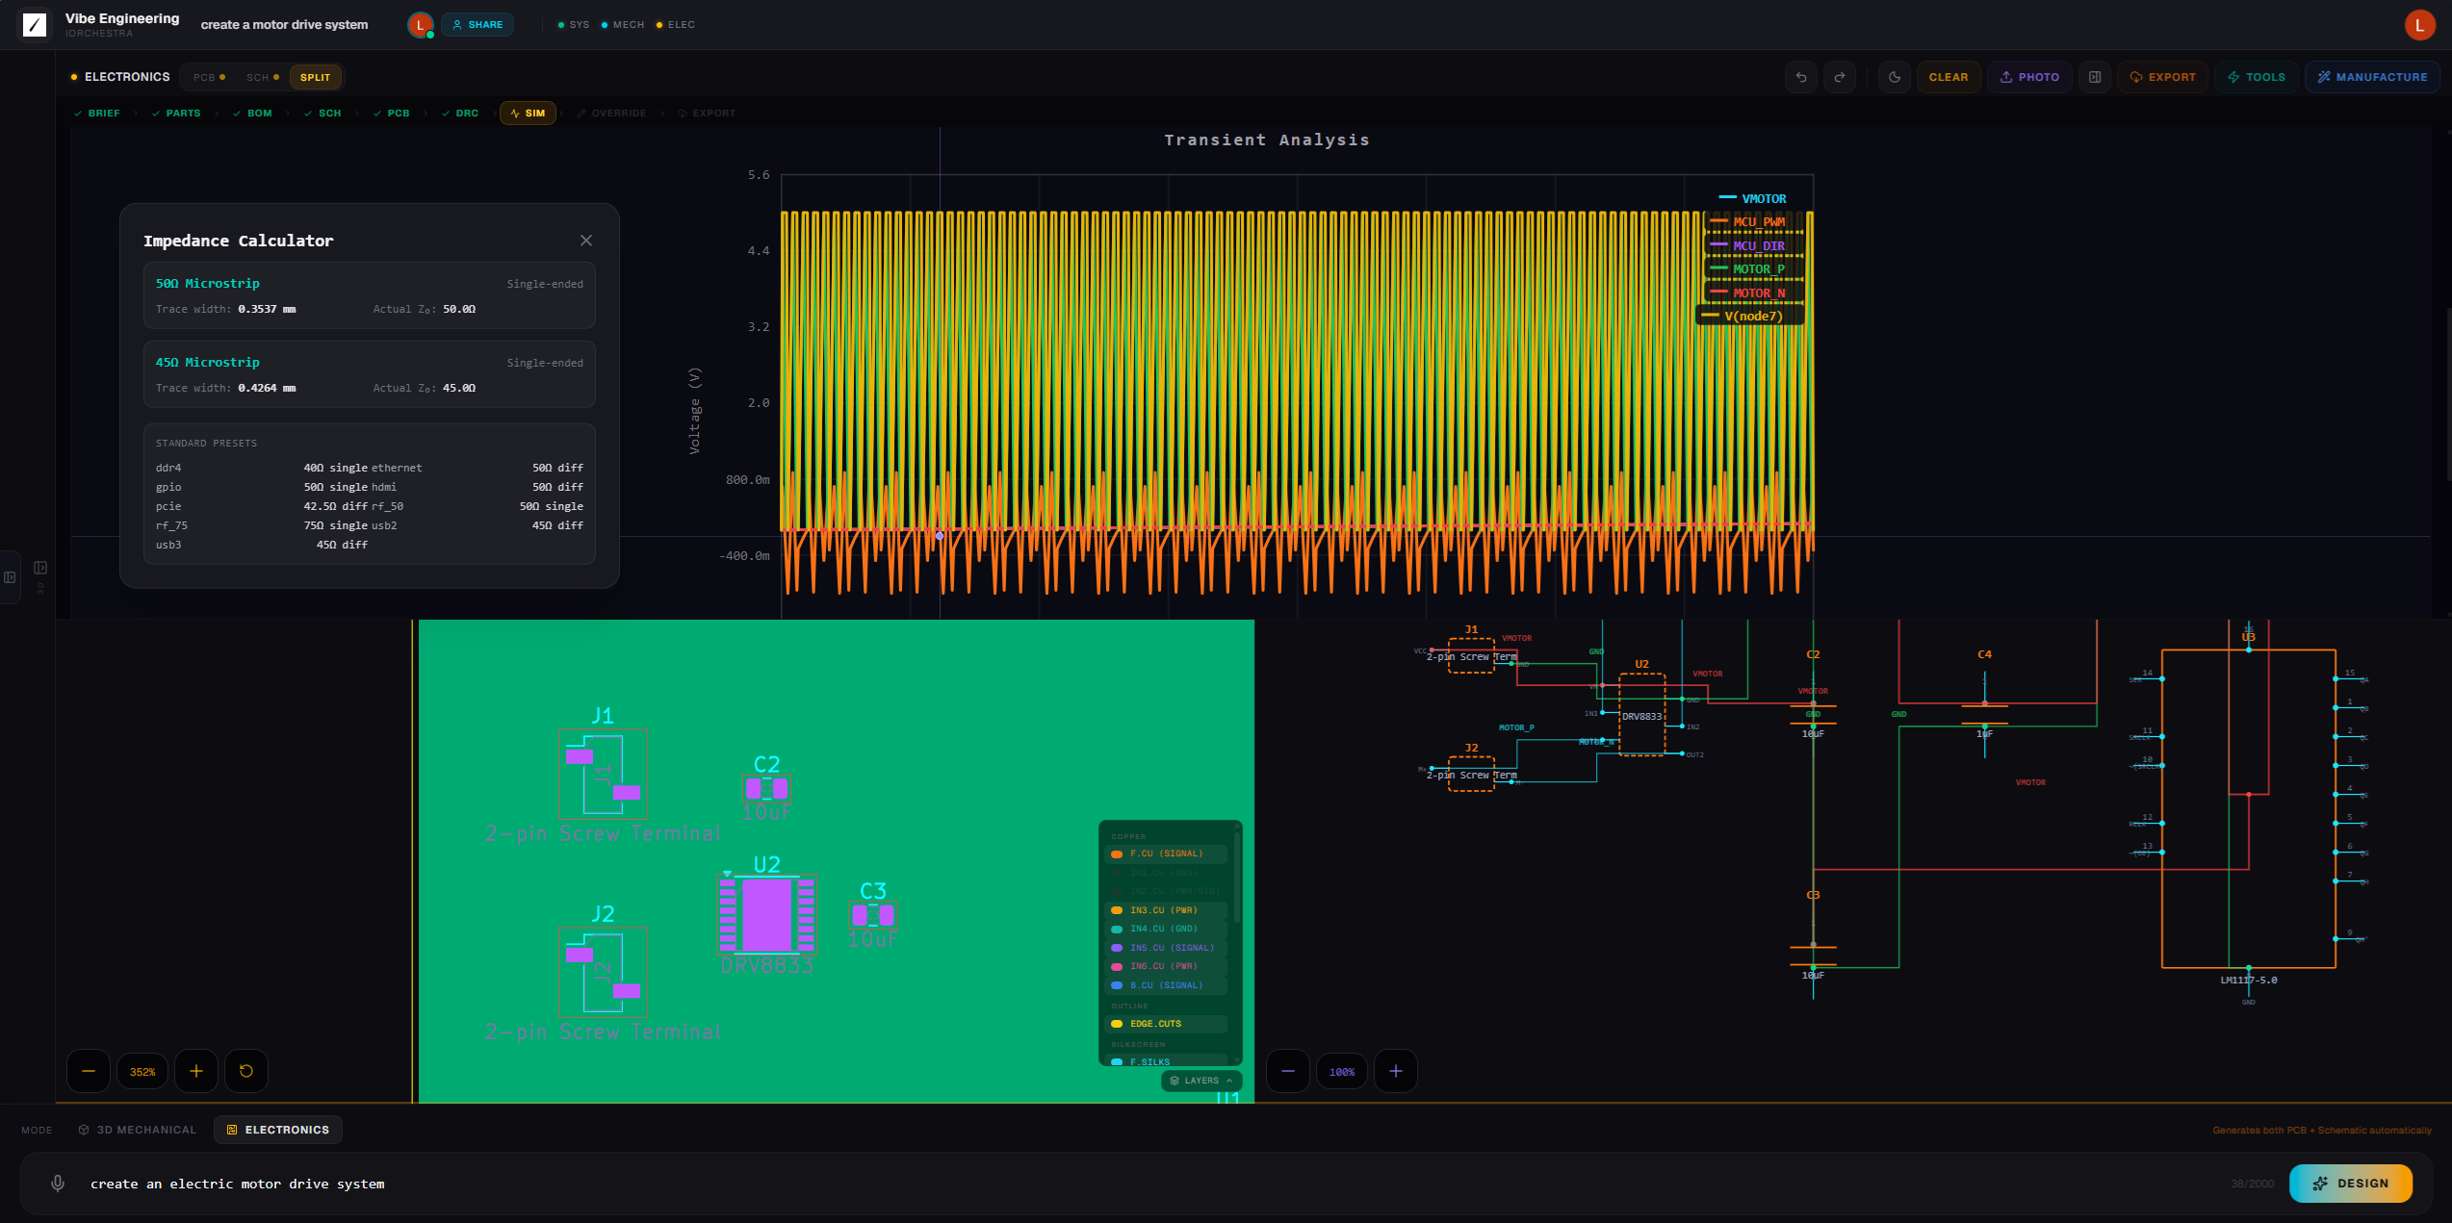Toggle F.CU (SIGNAL) layer visibility
The height and width of the screenshot is (1223, 2452).
pos(1166,854)
